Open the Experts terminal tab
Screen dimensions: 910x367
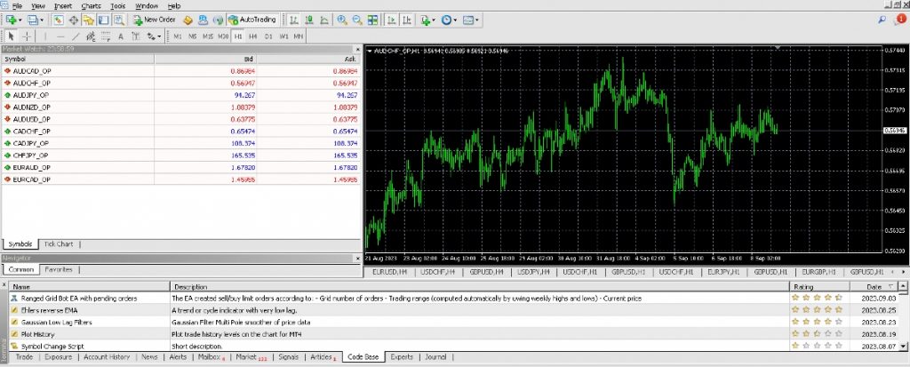click(x=402, y=357)
